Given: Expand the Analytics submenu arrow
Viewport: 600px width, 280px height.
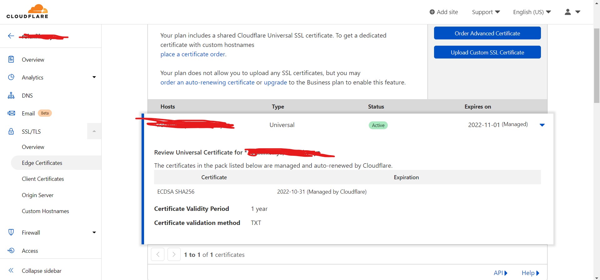Looking at the screenshot, I should tap(94, 77).
